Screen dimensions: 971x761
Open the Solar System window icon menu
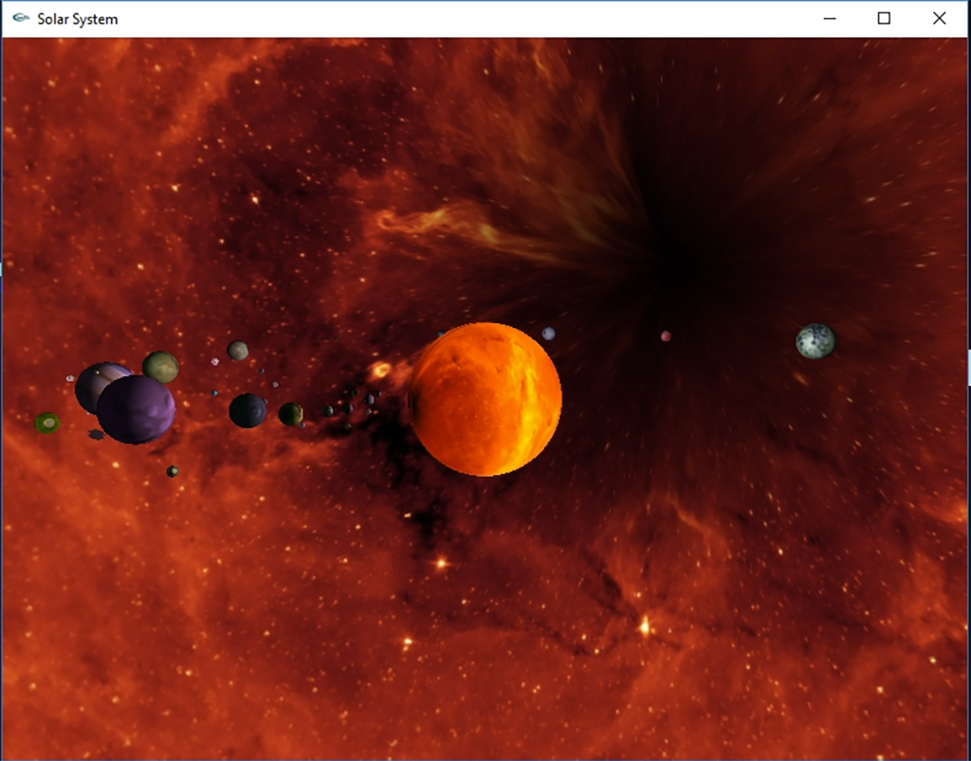(21, 18)
